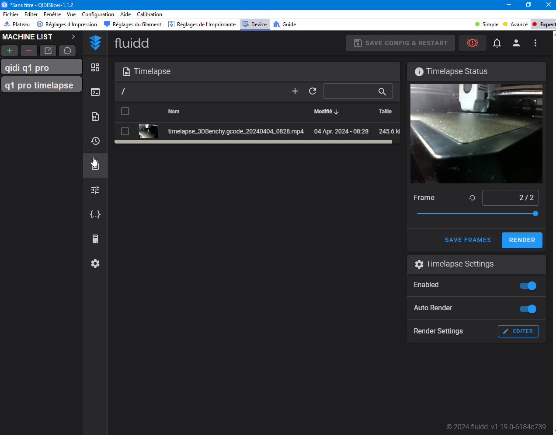The image size is (556, 435).
Task: Open the Fichier menu
Action: (11, 14)
